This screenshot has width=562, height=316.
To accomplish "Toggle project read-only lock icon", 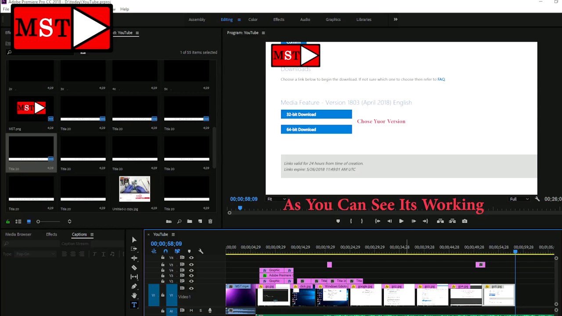I will tap(7, 222).
